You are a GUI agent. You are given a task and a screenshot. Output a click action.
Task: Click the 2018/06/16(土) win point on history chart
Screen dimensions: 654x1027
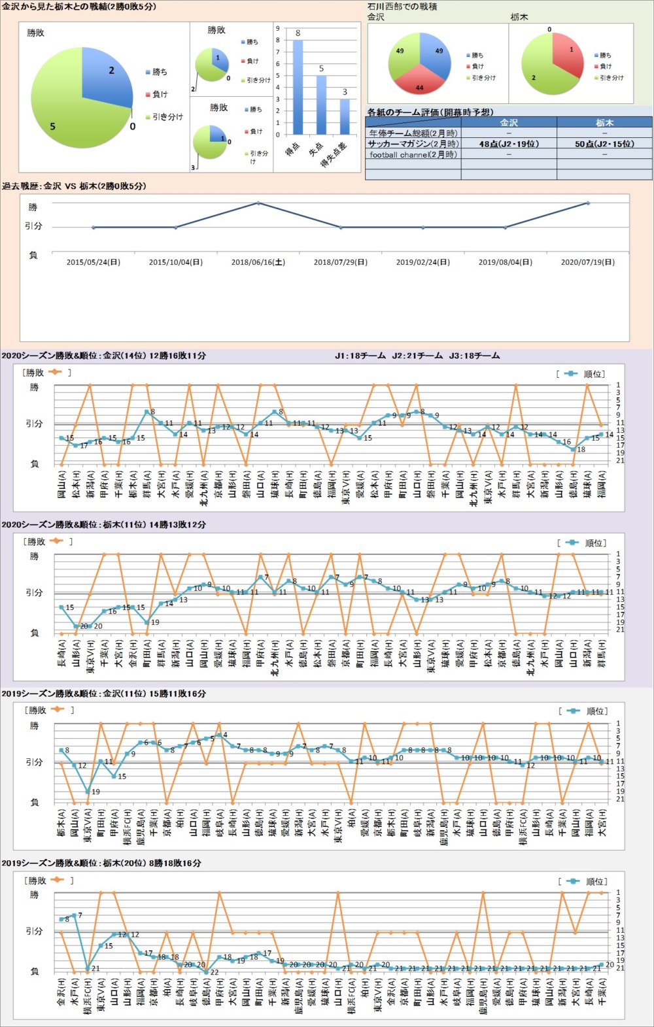point(258,203)
